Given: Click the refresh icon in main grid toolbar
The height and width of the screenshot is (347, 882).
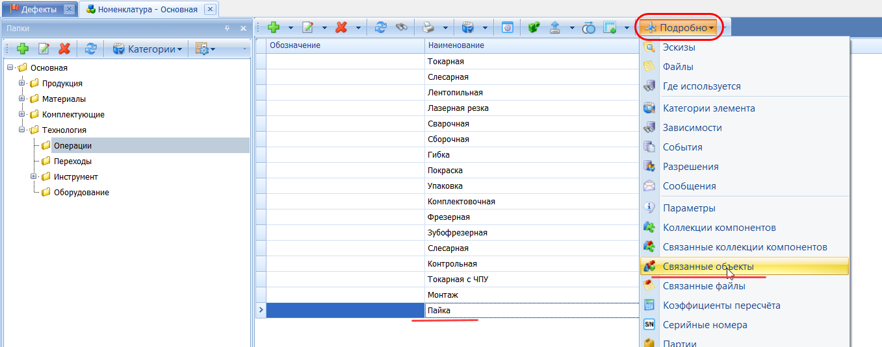Looking at the screenshot, I should 381,28.
